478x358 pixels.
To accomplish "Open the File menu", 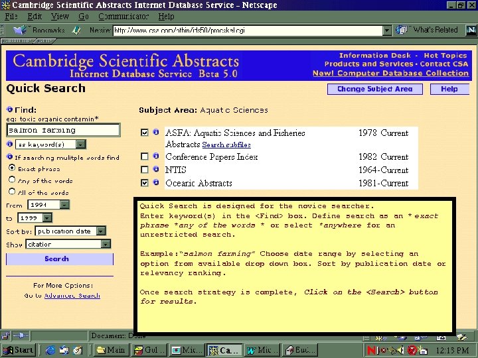I will point(11,17).
